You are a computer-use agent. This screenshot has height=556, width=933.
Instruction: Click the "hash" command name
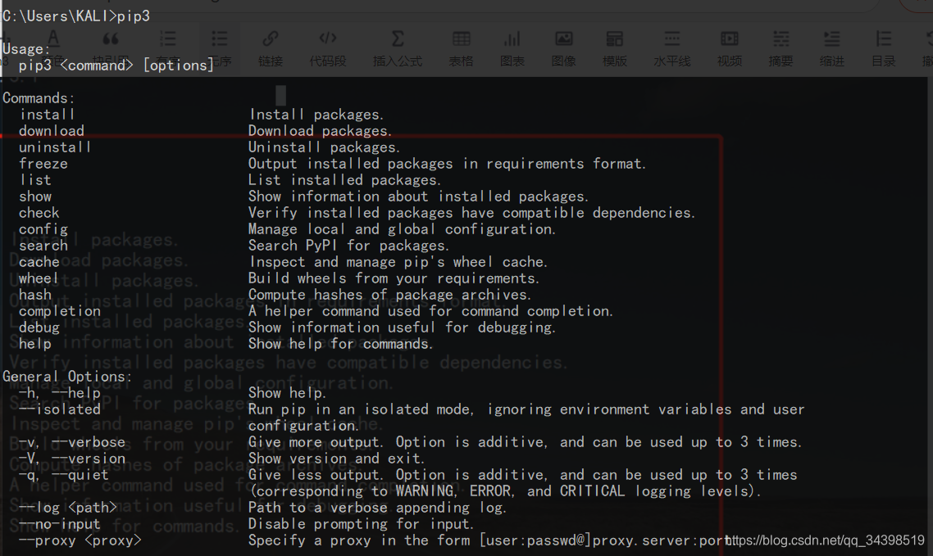pos(35,295)
